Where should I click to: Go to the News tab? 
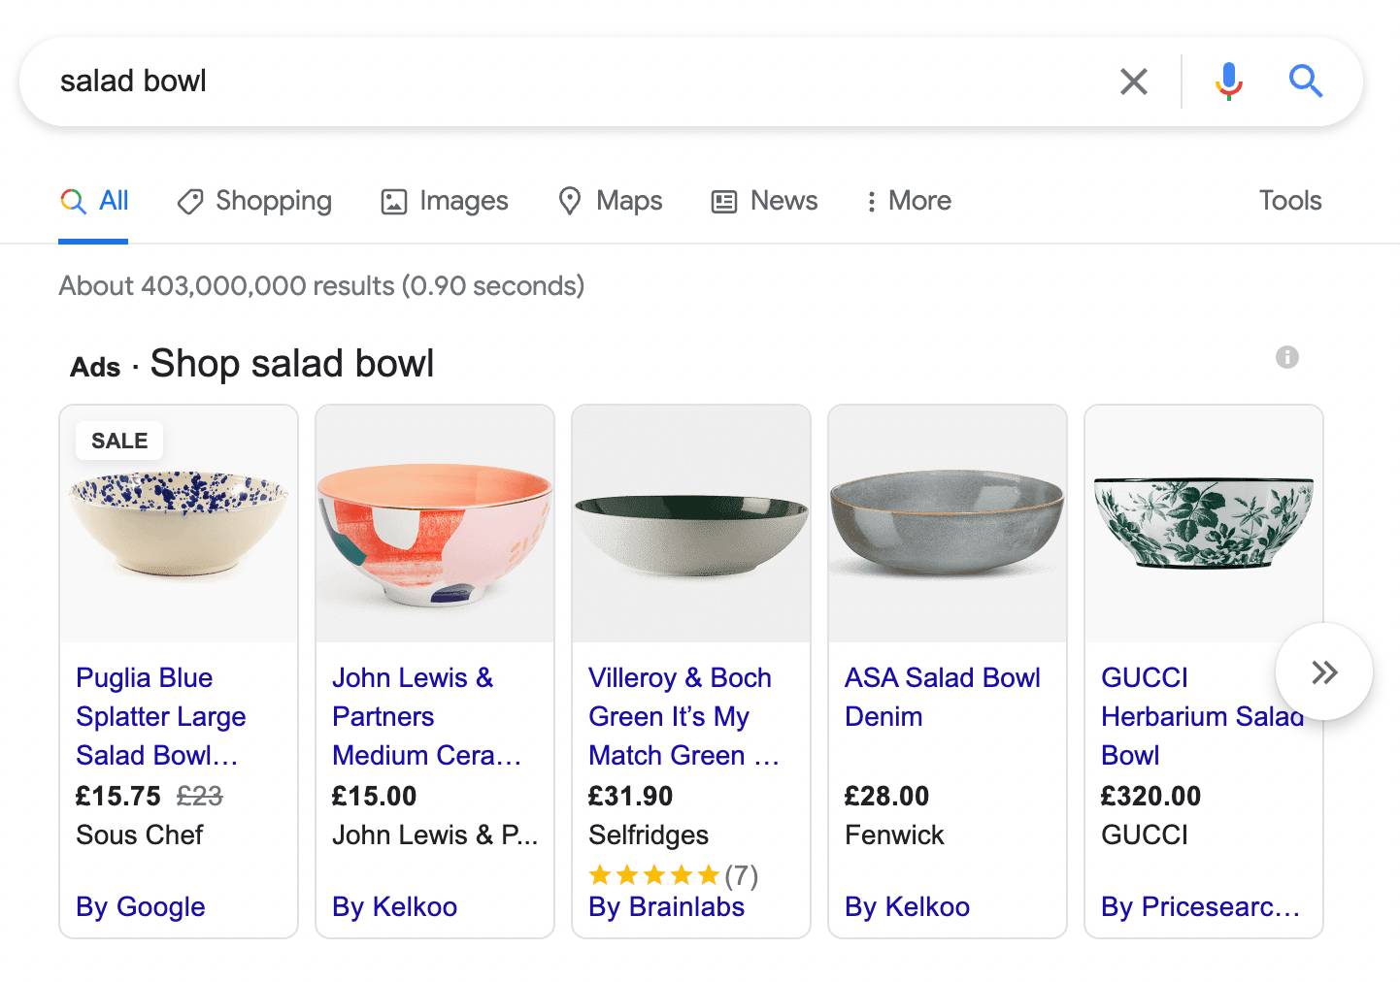[765, 201]
